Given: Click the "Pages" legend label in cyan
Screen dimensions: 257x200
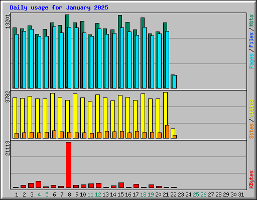Looking at the screenshot, I should 251,61.
